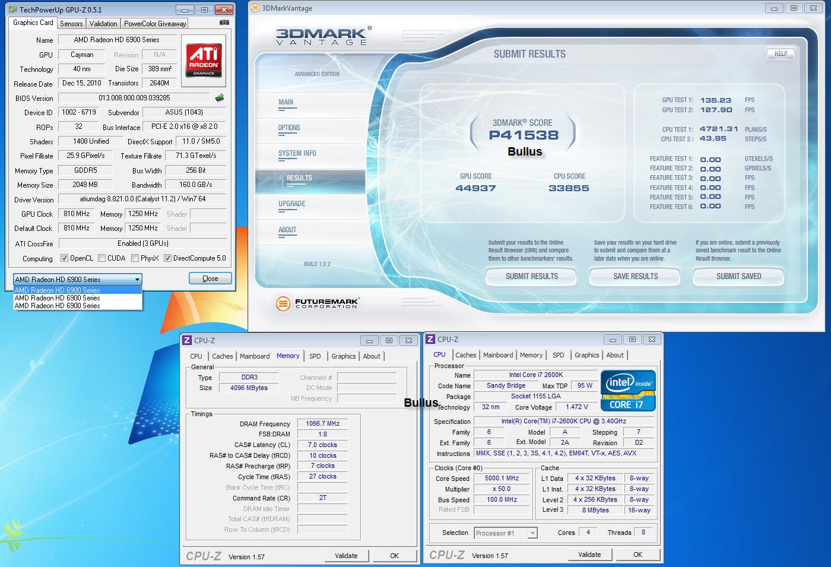Toggle the DirectCompute 5.0 checkbox
This screenshot has height=567, width=831.
(167, 258)
